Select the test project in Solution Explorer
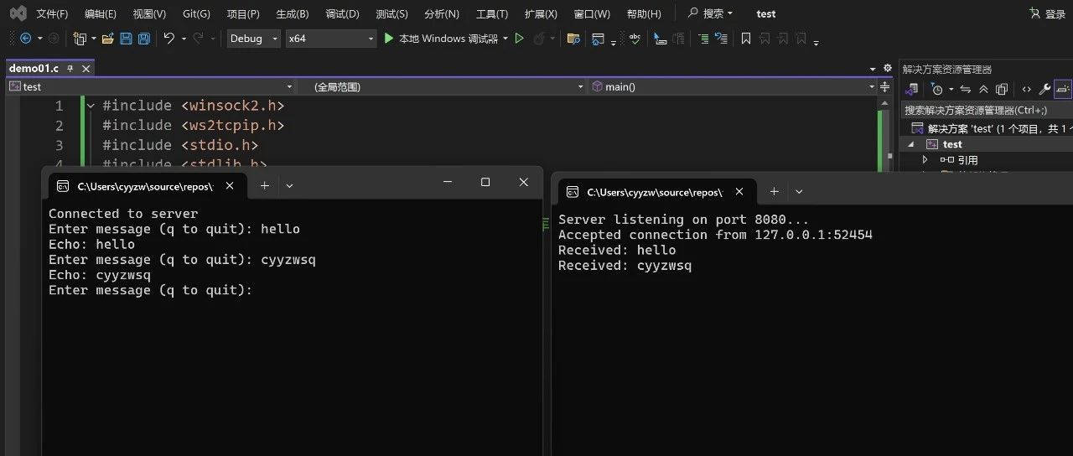The width and height of the screenshot is (1073, 456). pos(952,144)
